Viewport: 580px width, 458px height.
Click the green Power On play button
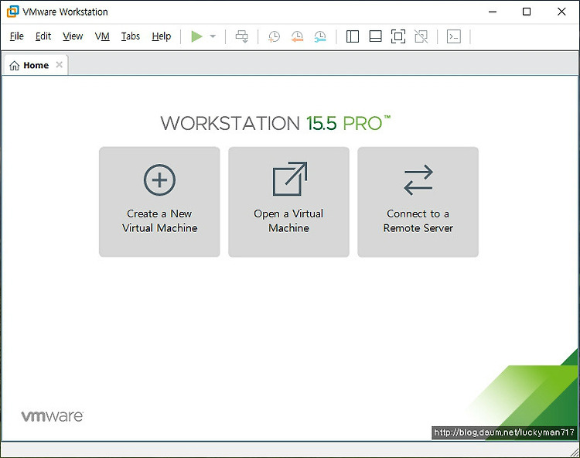196,36
